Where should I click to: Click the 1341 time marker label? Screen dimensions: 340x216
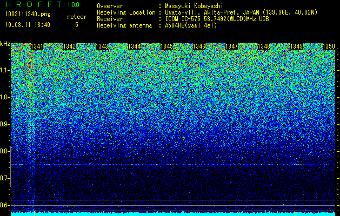click(x=37, y=46)
